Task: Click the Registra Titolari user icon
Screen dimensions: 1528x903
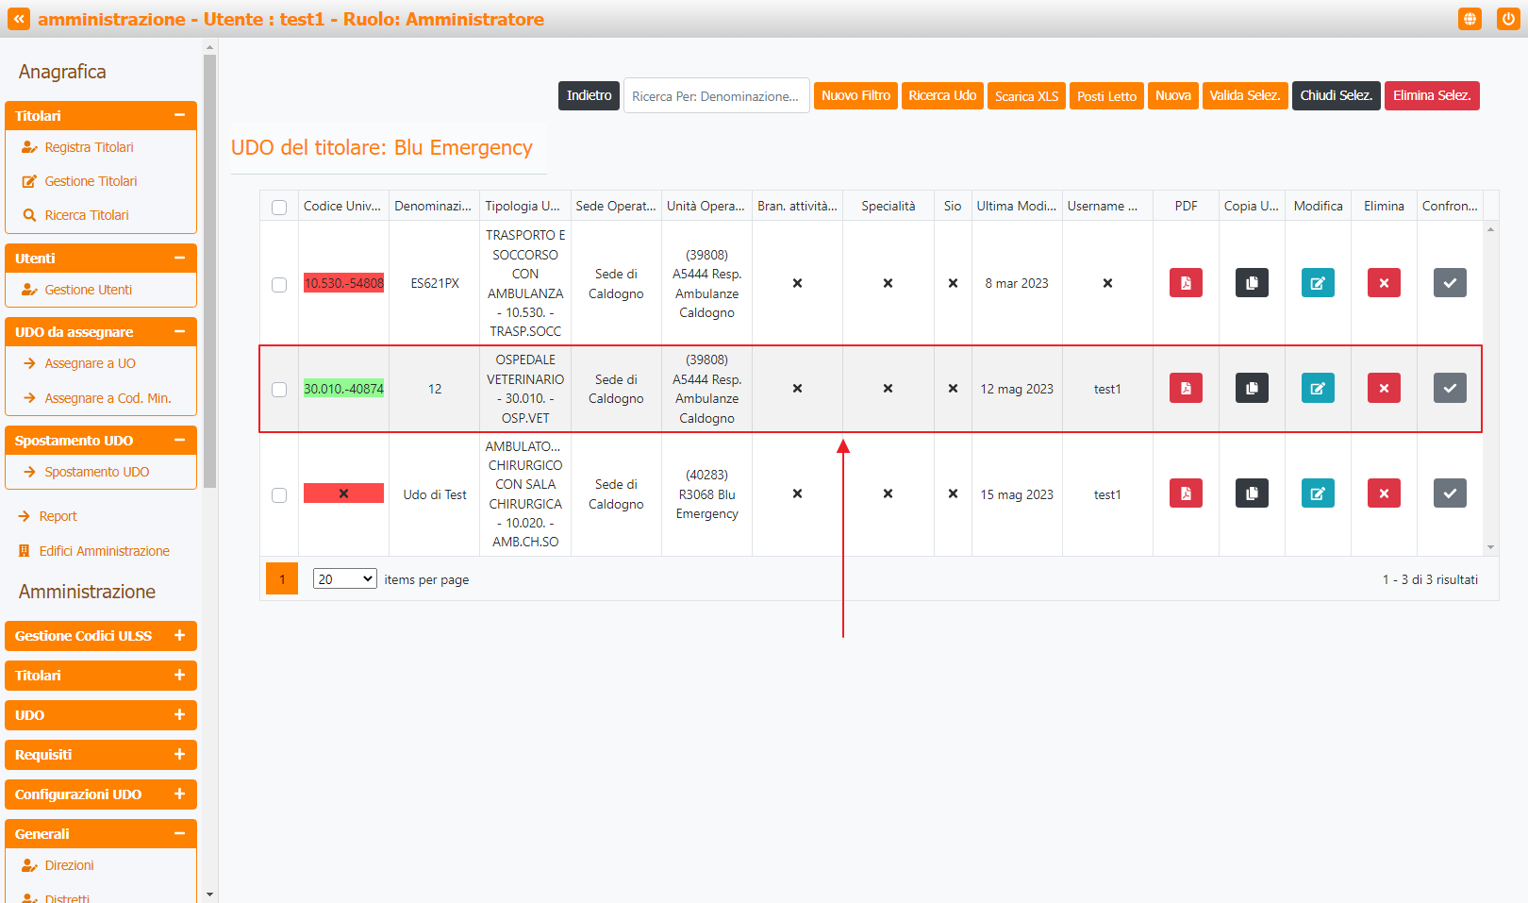Action: [29, 147]
